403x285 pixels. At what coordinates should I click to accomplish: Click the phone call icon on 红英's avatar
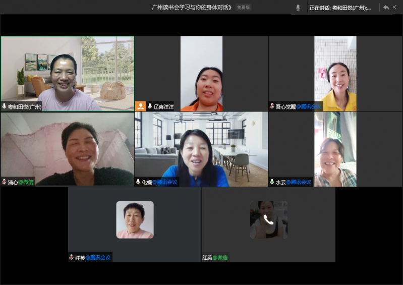click(268, 220)
